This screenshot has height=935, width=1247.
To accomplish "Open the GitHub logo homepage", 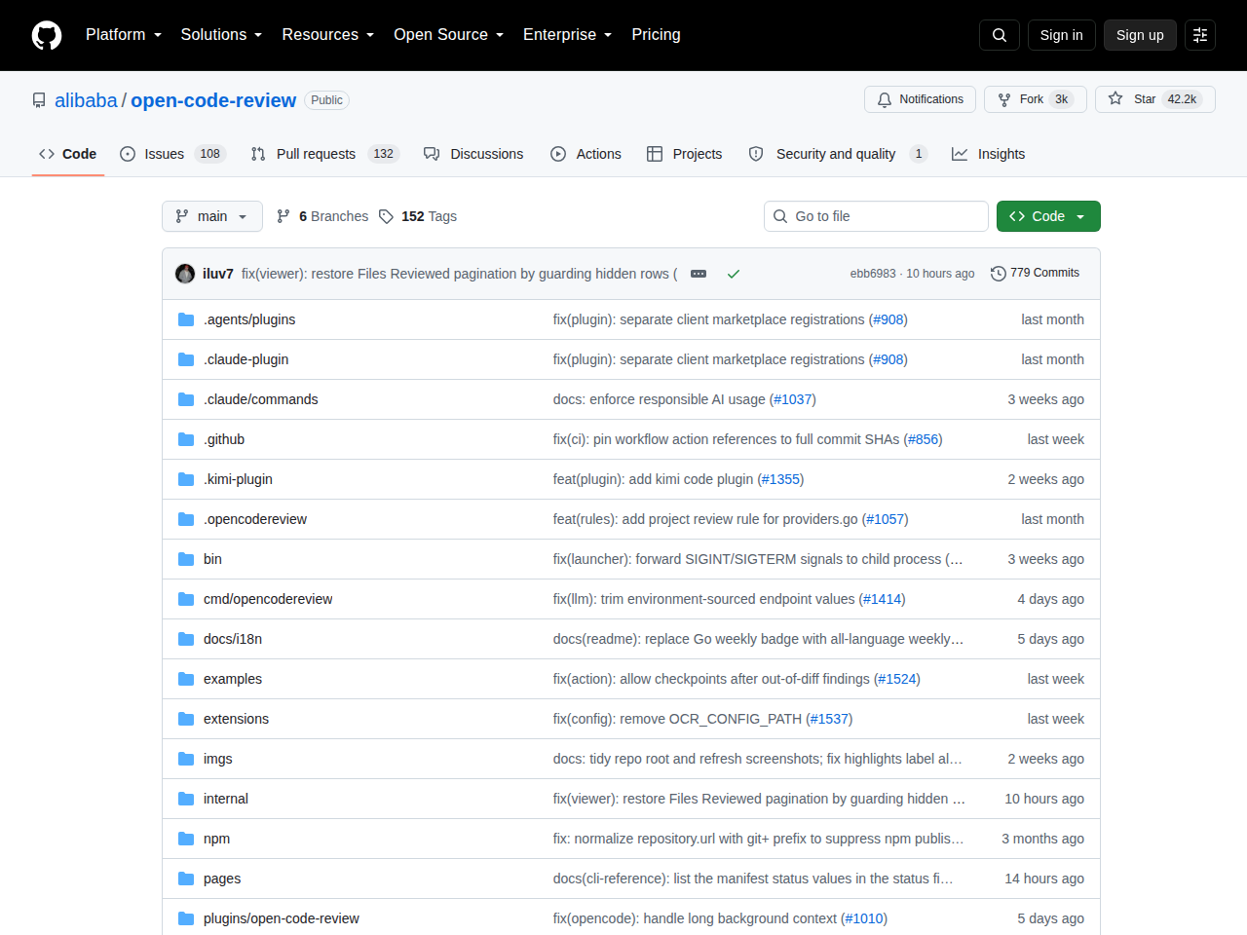I will tap(47, 35).
